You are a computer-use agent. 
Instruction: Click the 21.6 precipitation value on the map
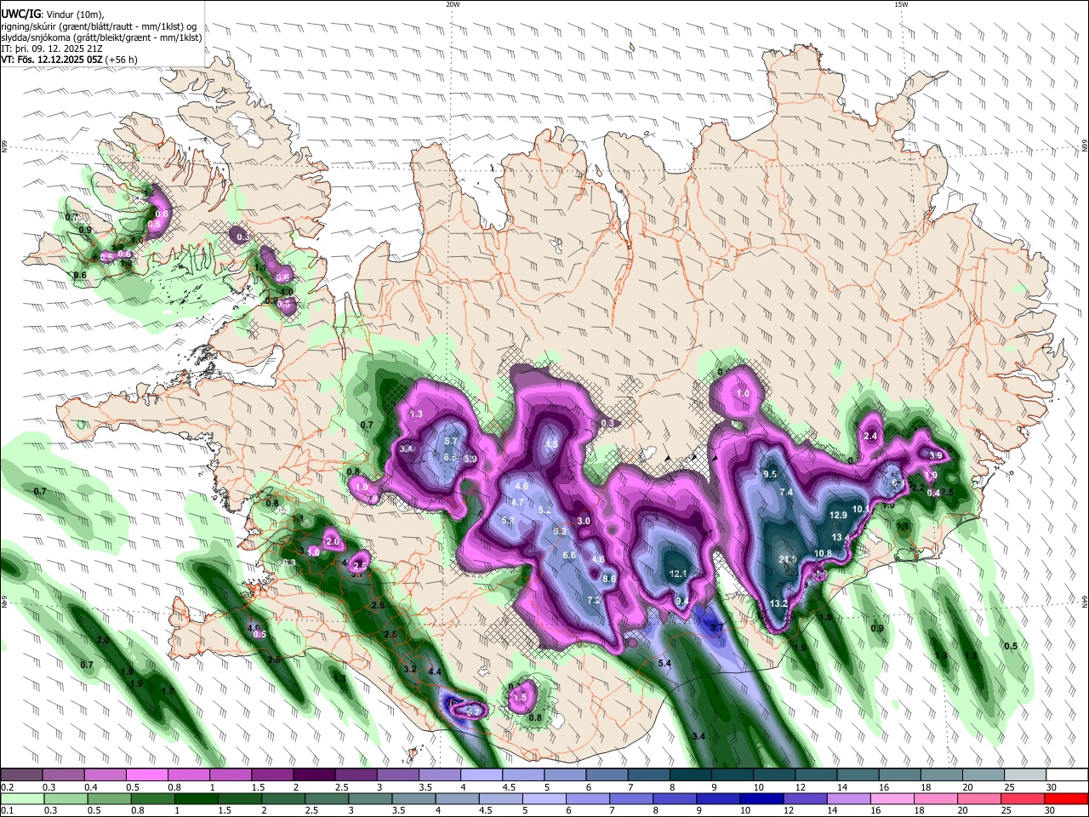(x=788, y=559)
